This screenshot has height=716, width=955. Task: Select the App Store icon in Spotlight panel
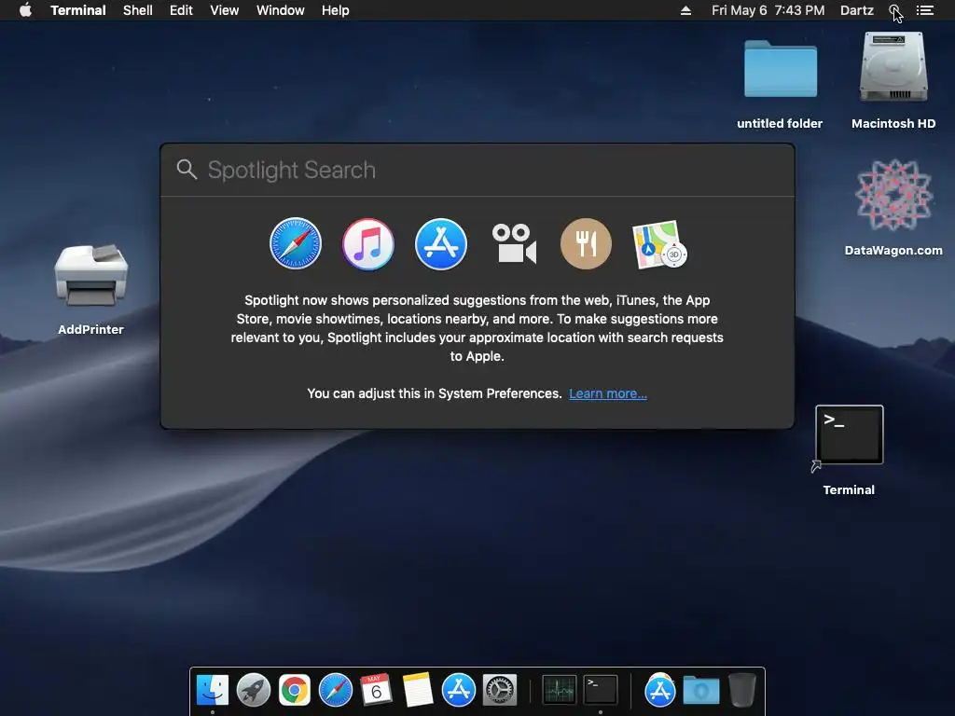(441, 243)
